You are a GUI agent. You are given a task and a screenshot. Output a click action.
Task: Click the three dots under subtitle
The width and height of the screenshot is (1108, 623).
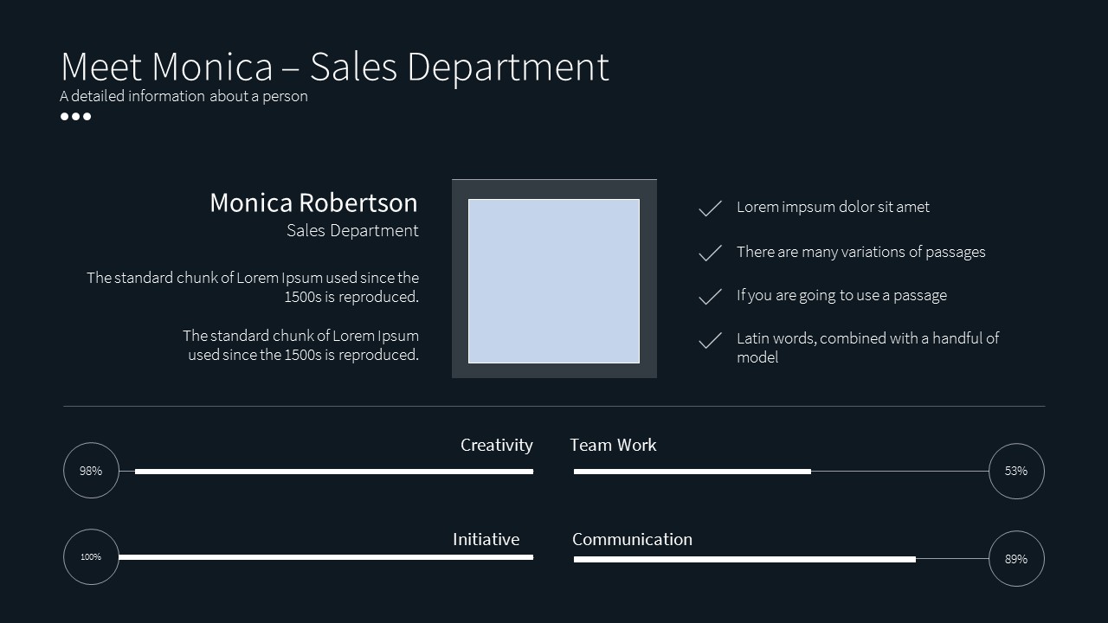(75, 117)
